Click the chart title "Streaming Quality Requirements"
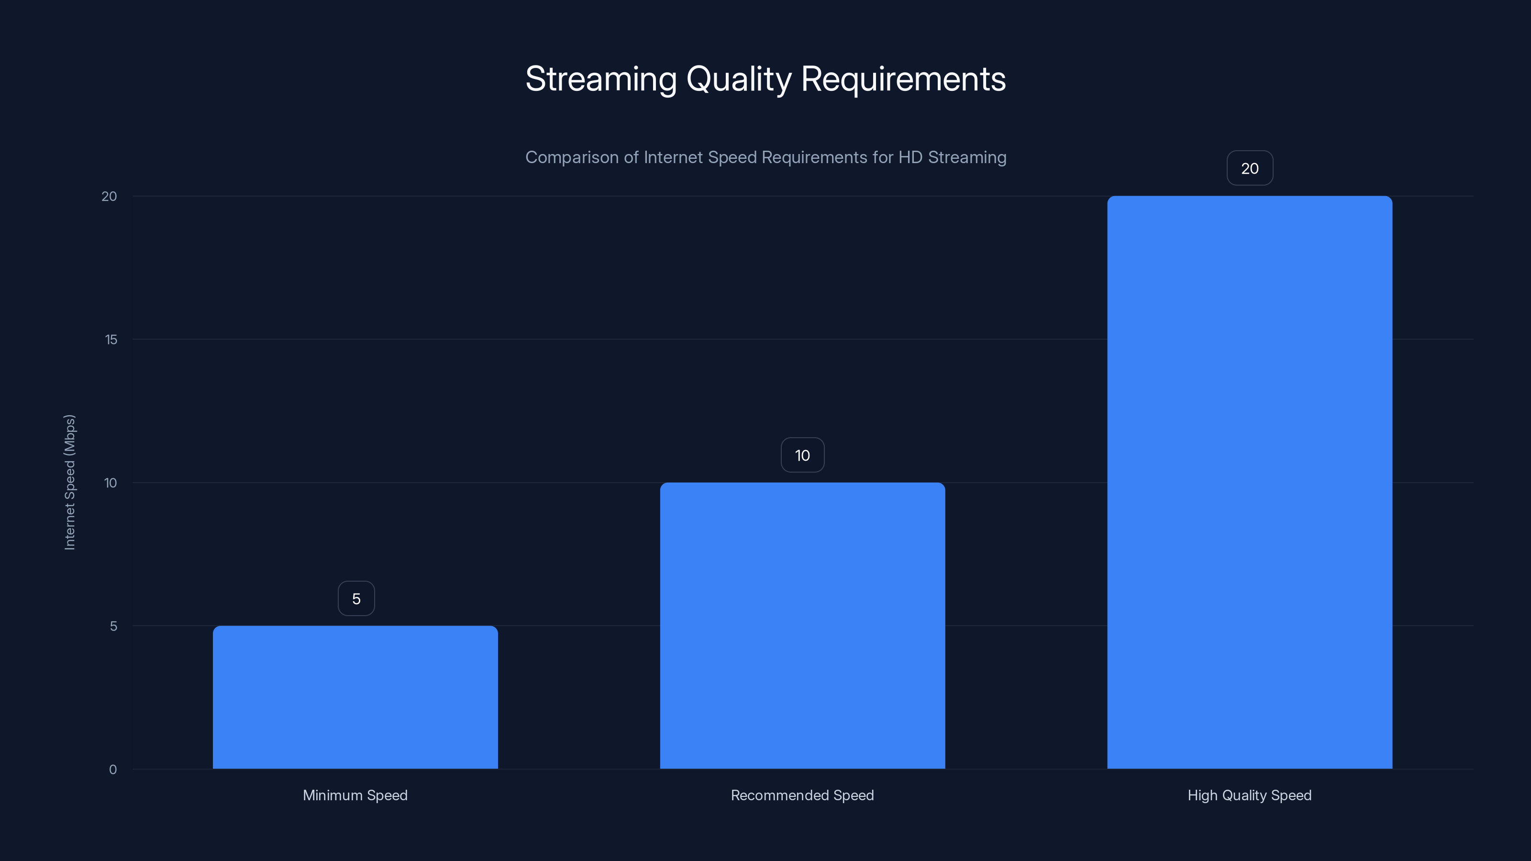 765,78
